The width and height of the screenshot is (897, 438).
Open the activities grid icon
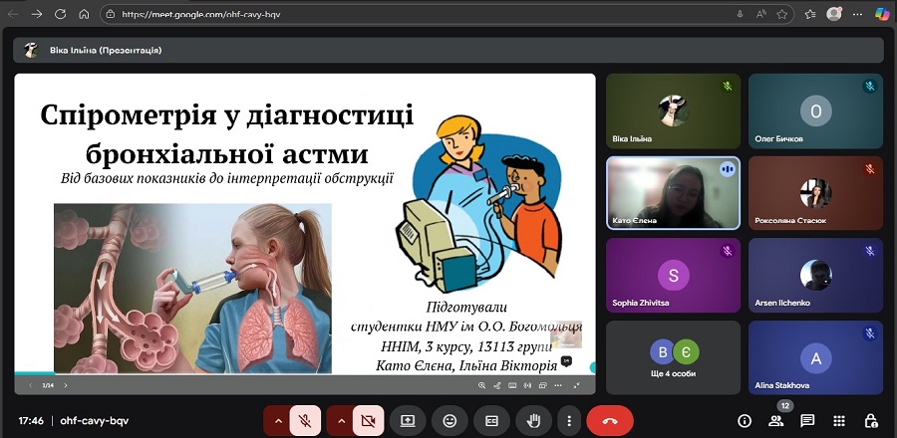(839, 421)
